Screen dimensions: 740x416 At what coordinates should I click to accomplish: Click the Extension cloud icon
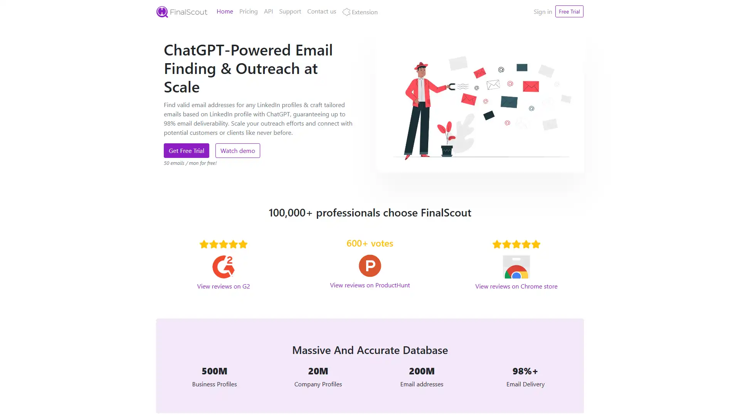pos(346,11)
